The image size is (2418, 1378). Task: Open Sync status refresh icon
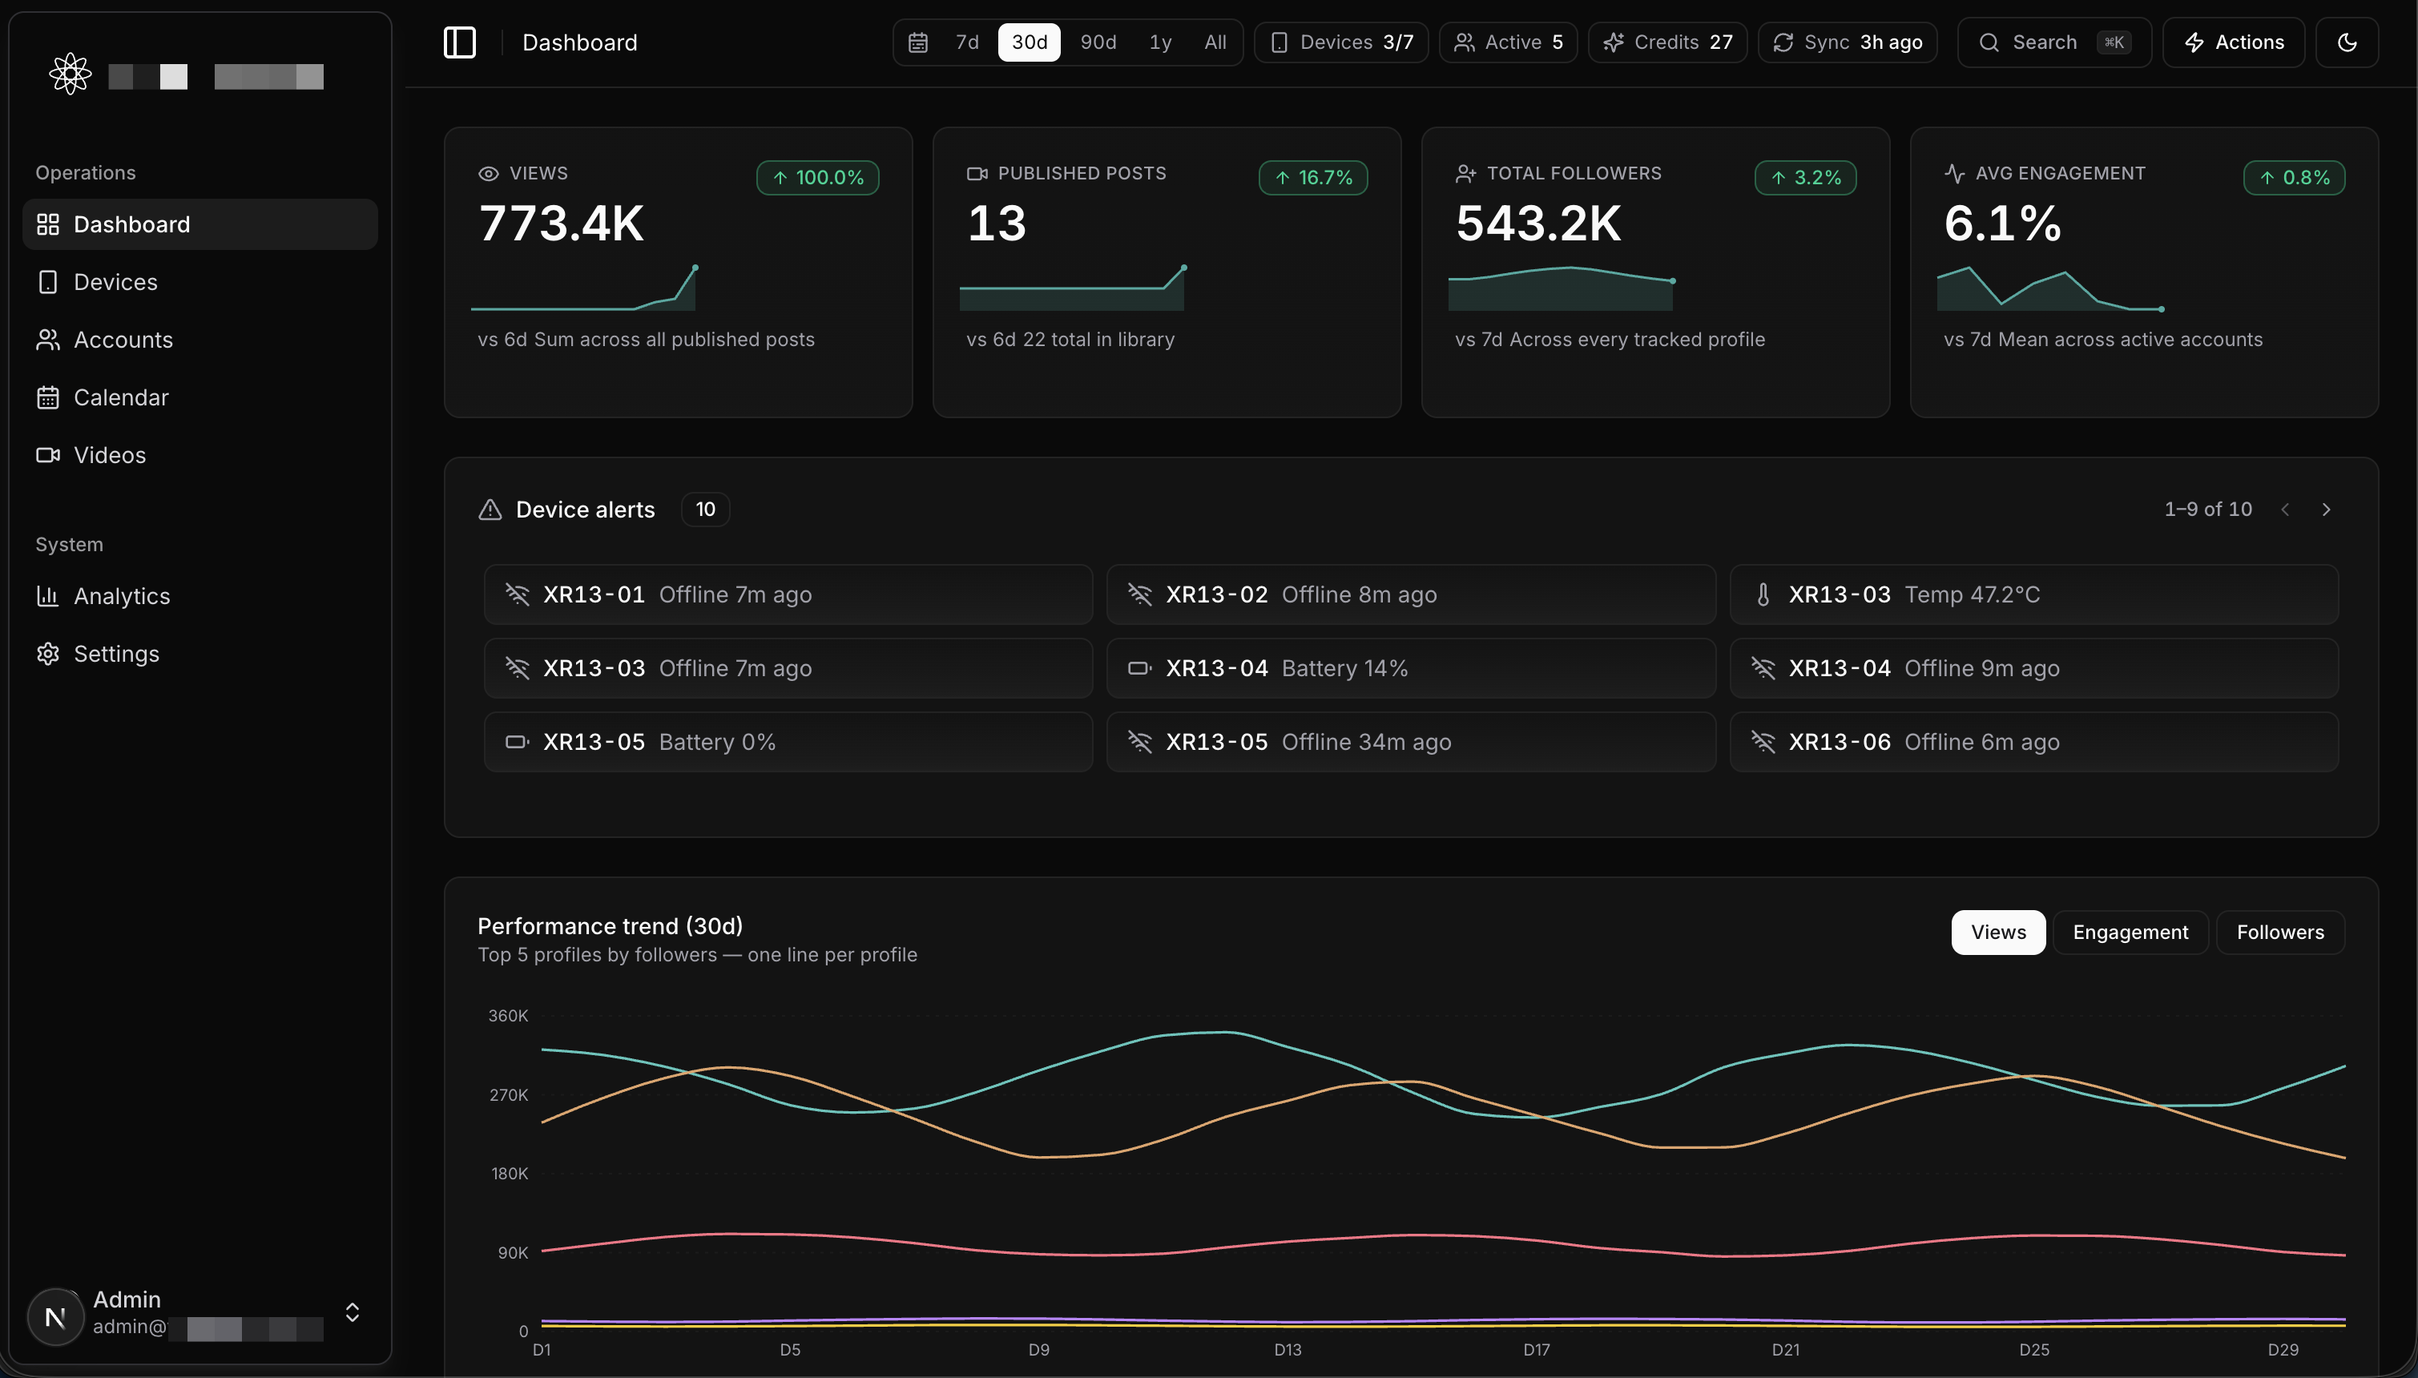tap(1784, 42)
